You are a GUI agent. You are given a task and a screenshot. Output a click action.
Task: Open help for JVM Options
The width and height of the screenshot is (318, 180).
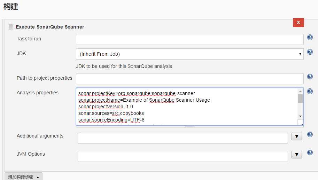[310, 152]
